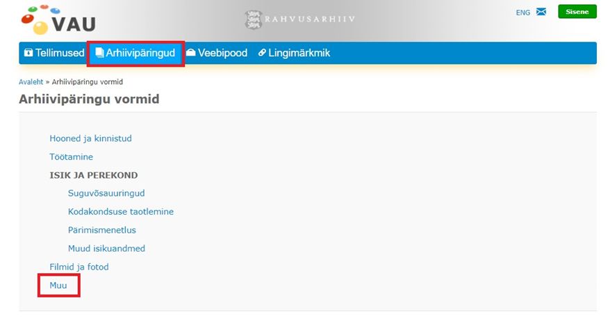Select Muud isikuandmed
This screenshot has height=323, width=608.
pyautogui.click(x=106, y=248)
